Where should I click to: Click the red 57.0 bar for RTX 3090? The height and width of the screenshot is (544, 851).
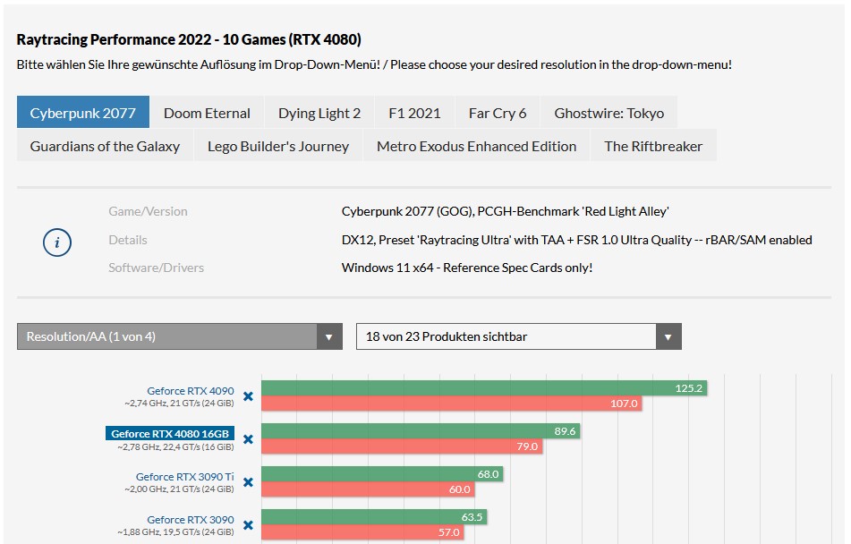click(362, 532)
